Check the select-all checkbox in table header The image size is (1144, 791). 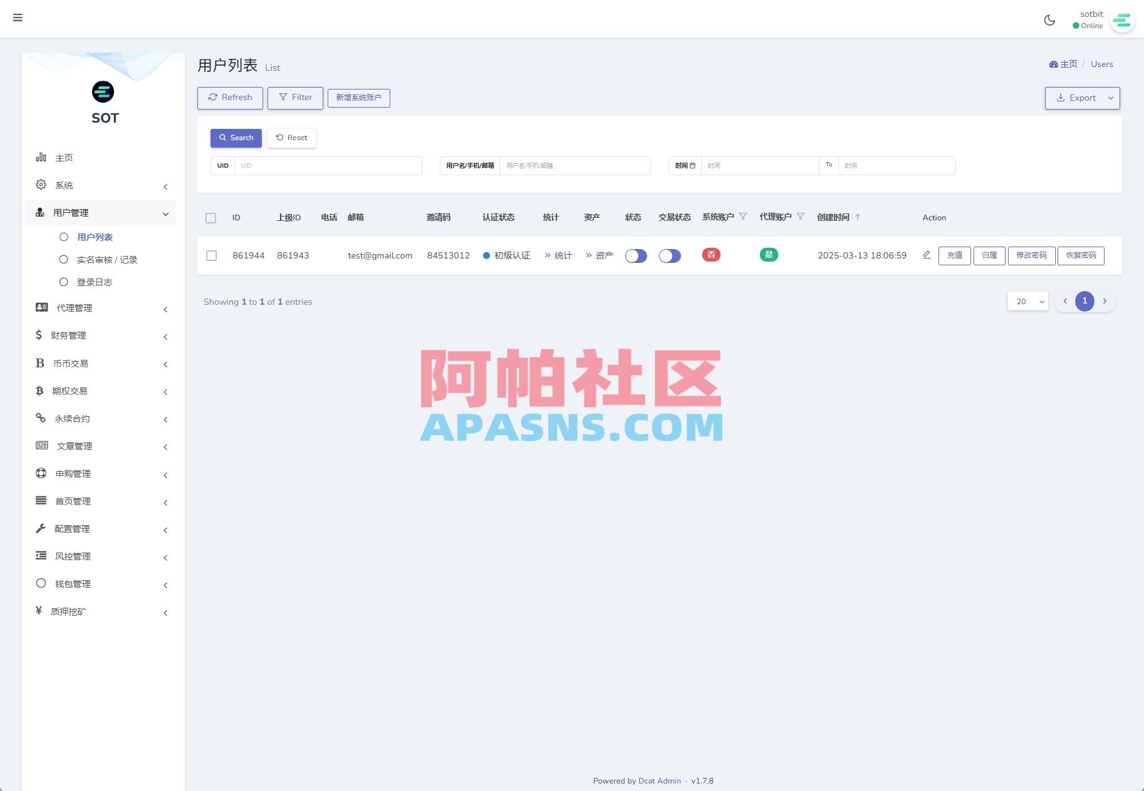click(x=211, y=218)
